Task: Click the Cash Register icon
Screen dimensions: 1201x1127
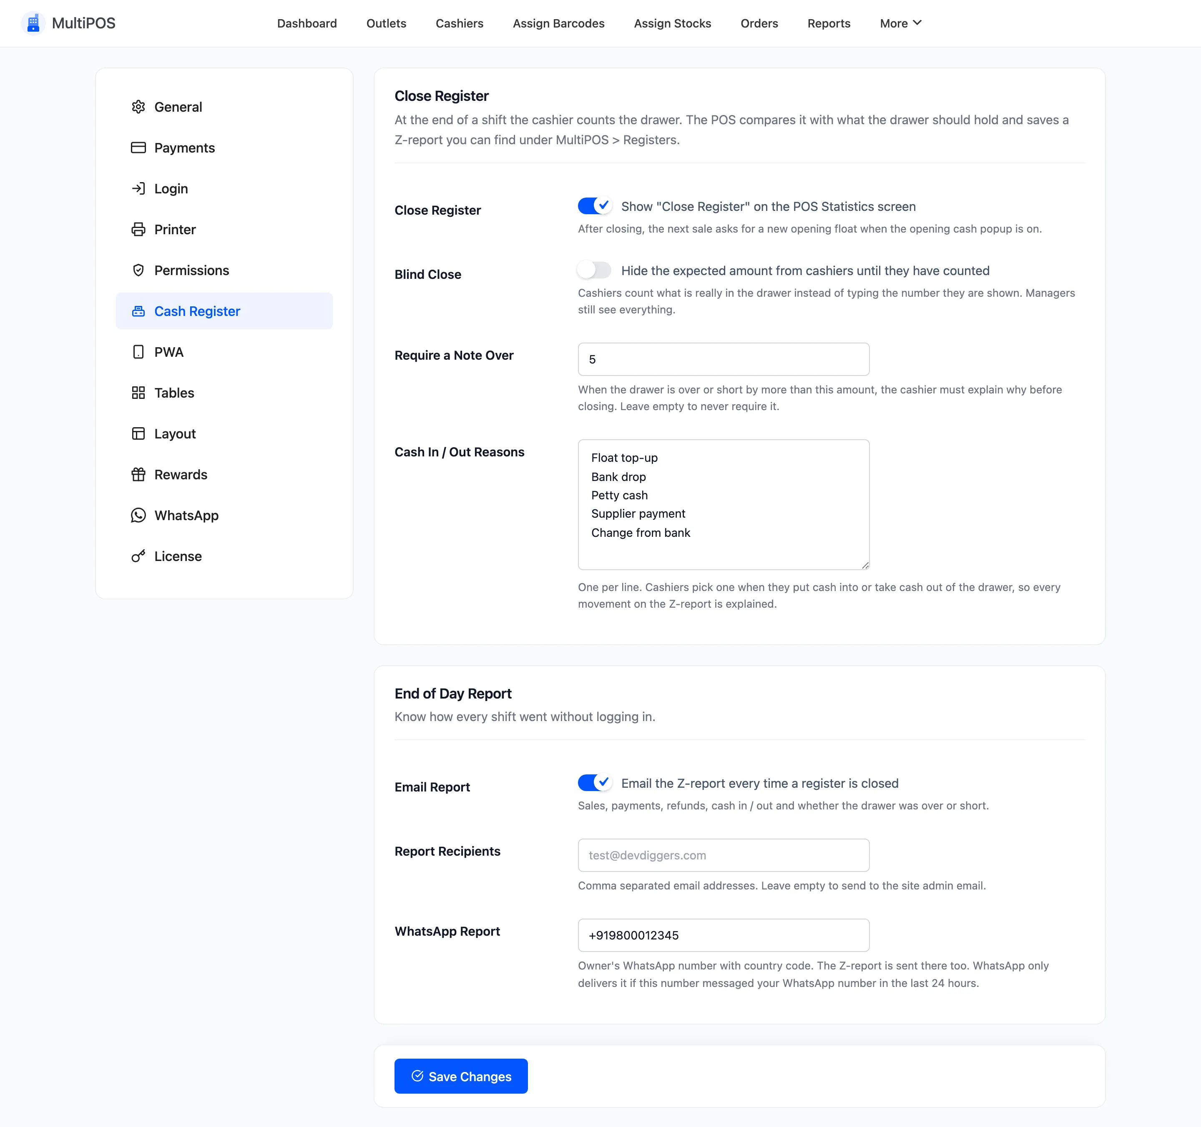Action: [x=138, y=311]
